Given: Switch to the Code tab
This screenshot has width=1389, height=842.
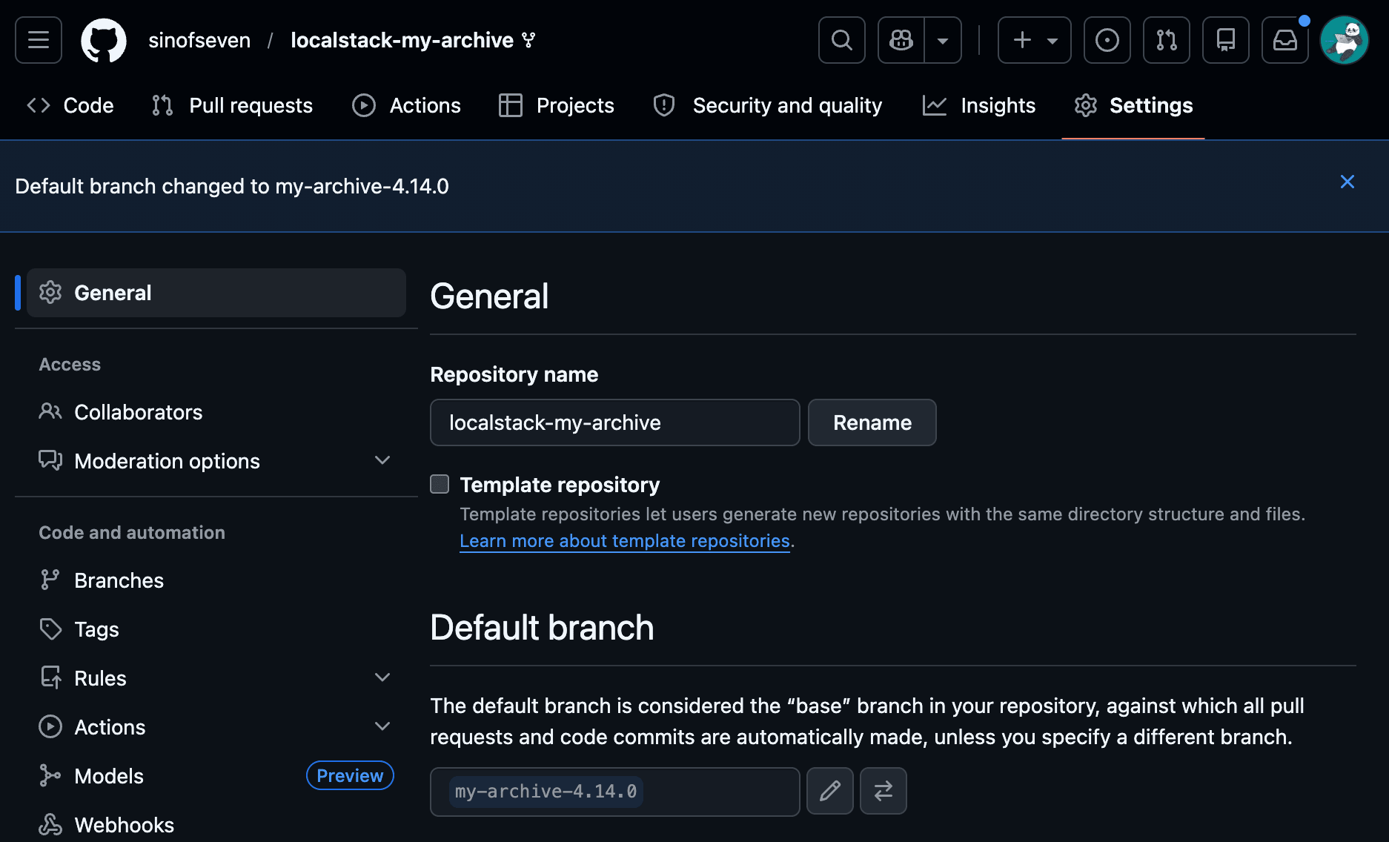Looking at the screenshot, I should tap(70, 105).
